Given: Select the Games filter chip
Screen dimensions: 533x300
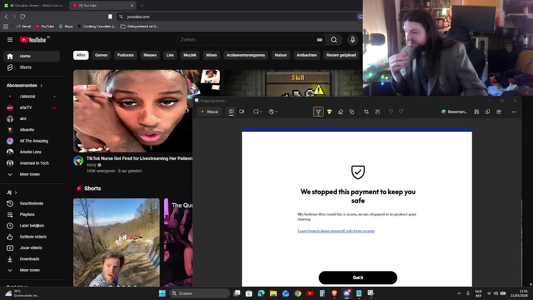Looking at the screenshot, I should tap(101, 55).
